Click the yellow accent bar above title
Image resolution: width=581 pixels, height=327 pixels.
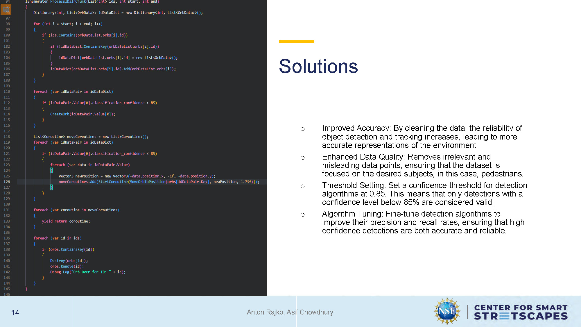pos(297,42)
